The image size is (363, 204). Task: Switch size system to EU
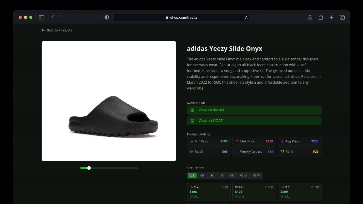tap(212, 176)
